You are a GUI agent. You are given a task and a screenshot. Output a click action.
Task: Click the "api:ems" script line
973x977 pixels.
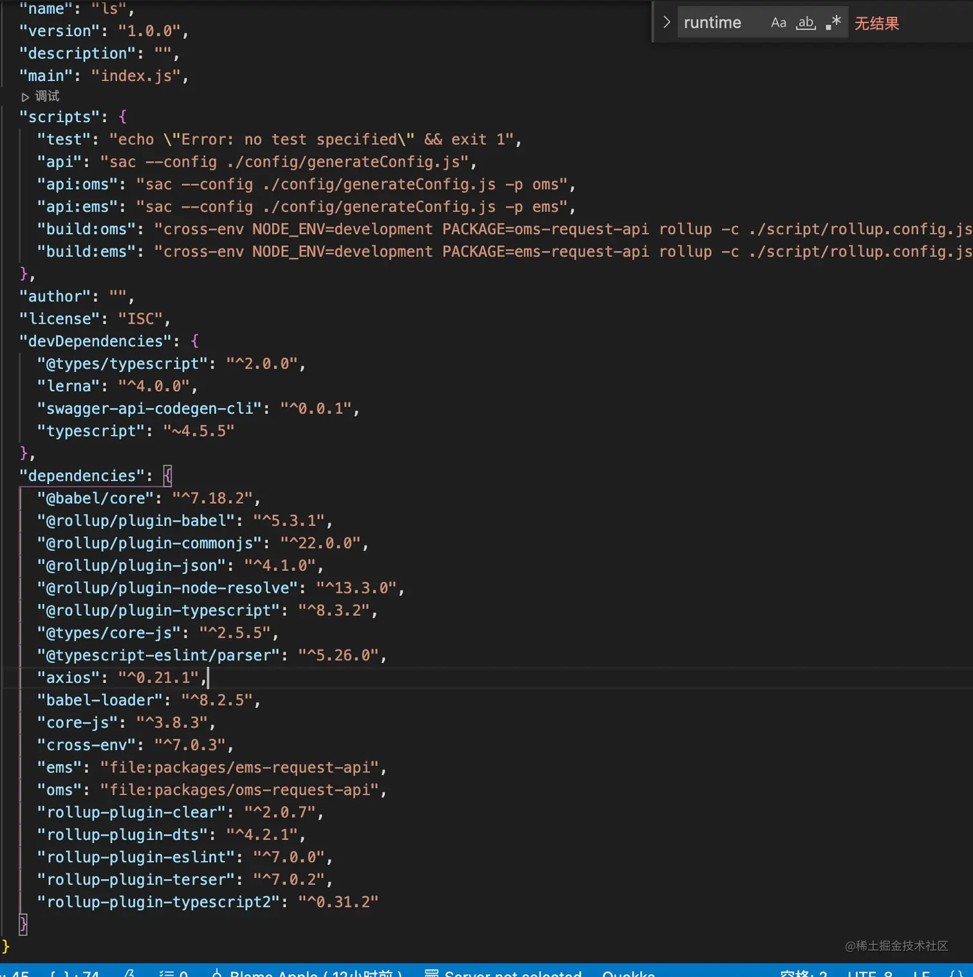click(x=306, y=207)
